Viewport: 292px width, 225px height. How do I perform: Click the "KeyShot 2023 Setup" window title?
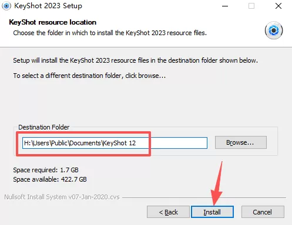click(x=48, y=6)
